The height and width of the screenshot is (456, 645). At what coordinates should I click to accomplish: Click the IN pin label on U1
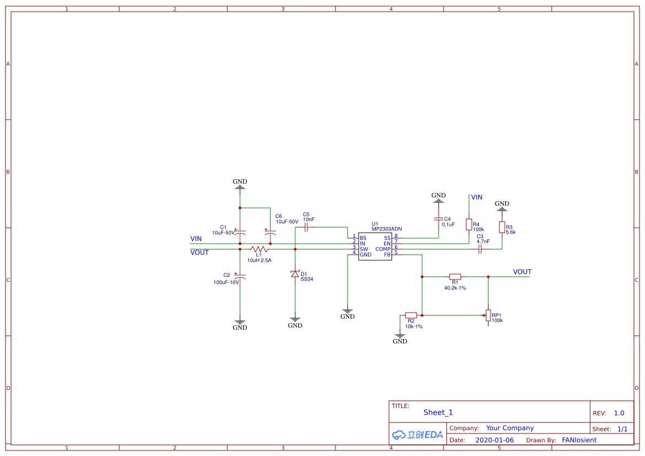(x=363, y=244)
